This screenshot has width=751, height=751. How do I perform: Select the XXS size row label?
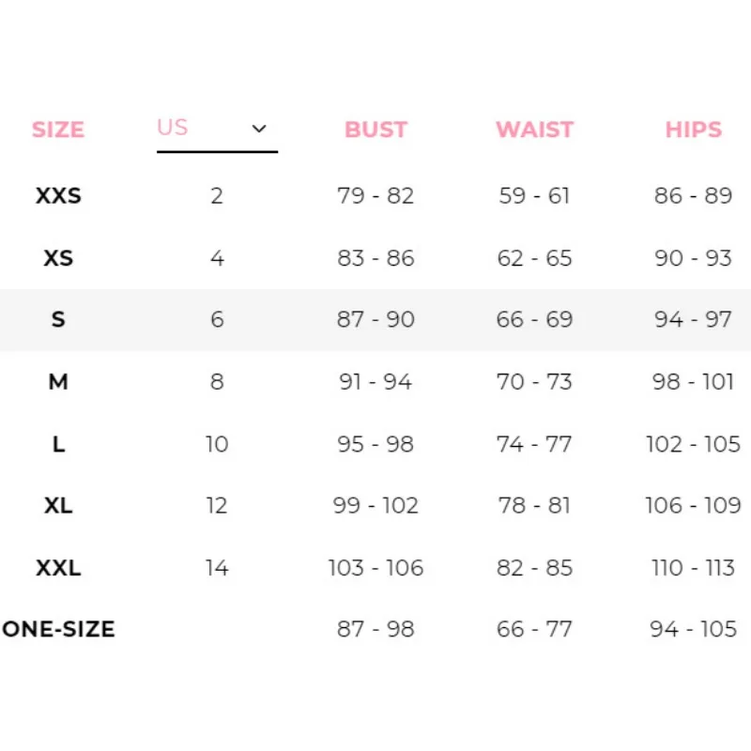point(58,195)
